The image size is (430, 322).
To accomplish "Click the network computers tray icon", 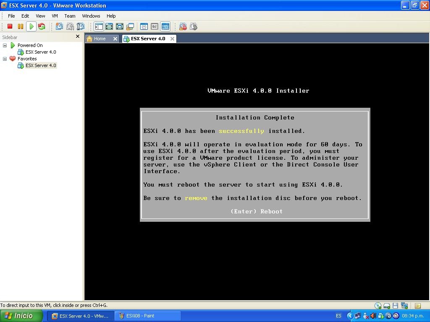I will tap(358, 316).
